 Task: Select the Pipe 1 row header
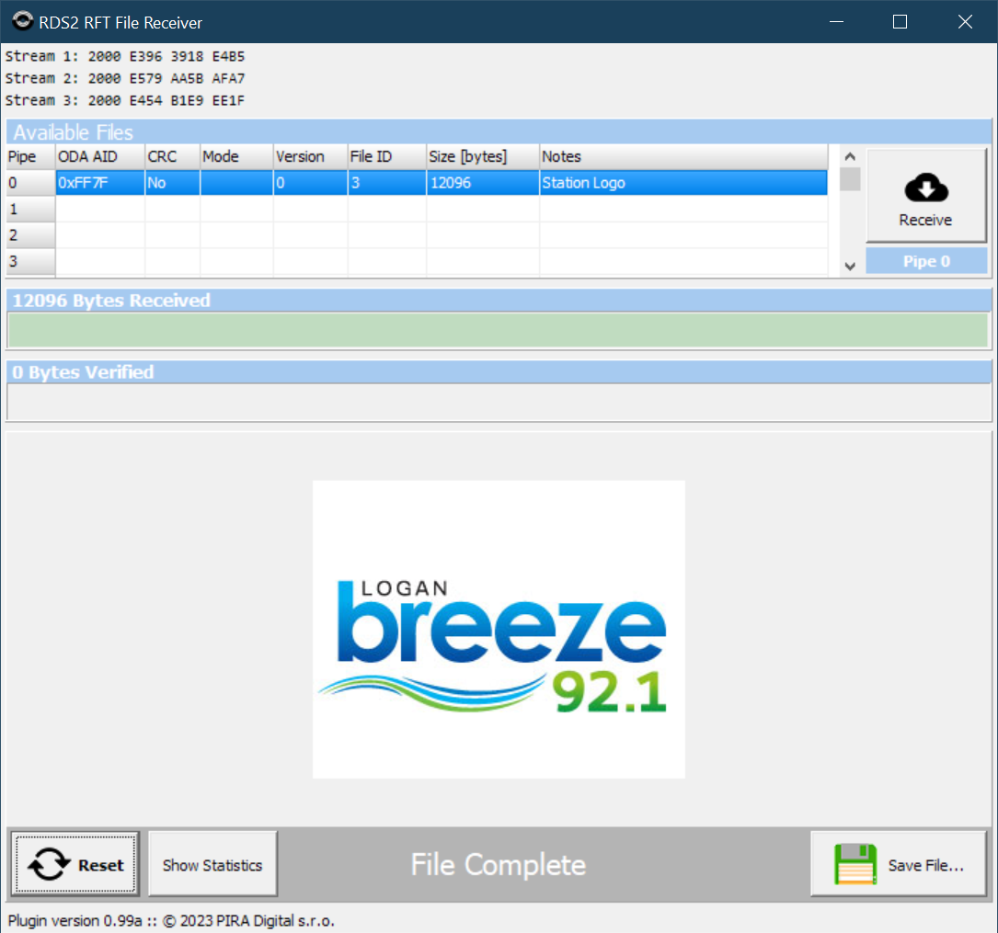(30, 210)
